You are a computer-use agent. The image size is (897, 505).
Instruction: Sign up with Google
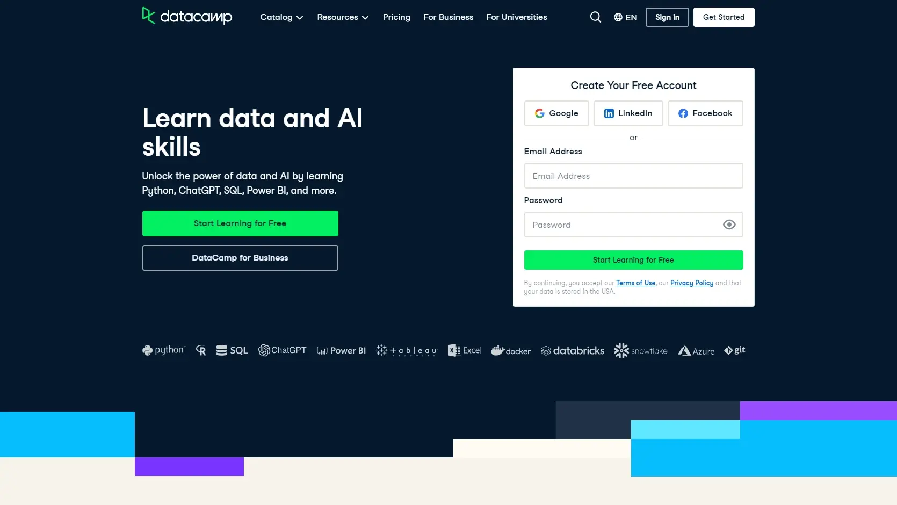tap(556, 113)
